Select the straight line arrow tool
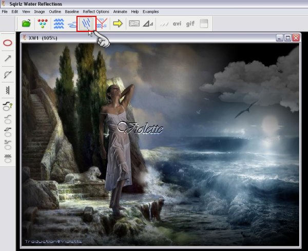The height and width of the screenshot is (251, 308). click(x=8, y=59)
